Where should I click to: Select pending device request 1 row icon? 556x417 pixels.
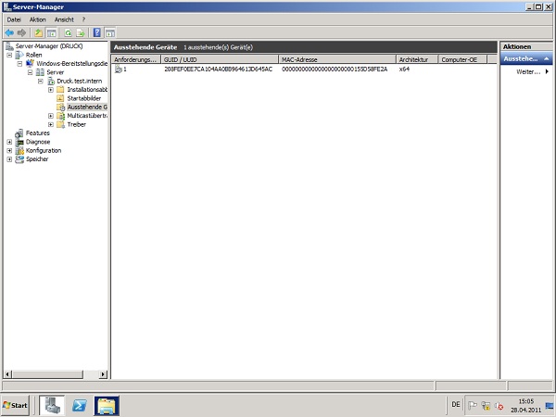(119, 69)
